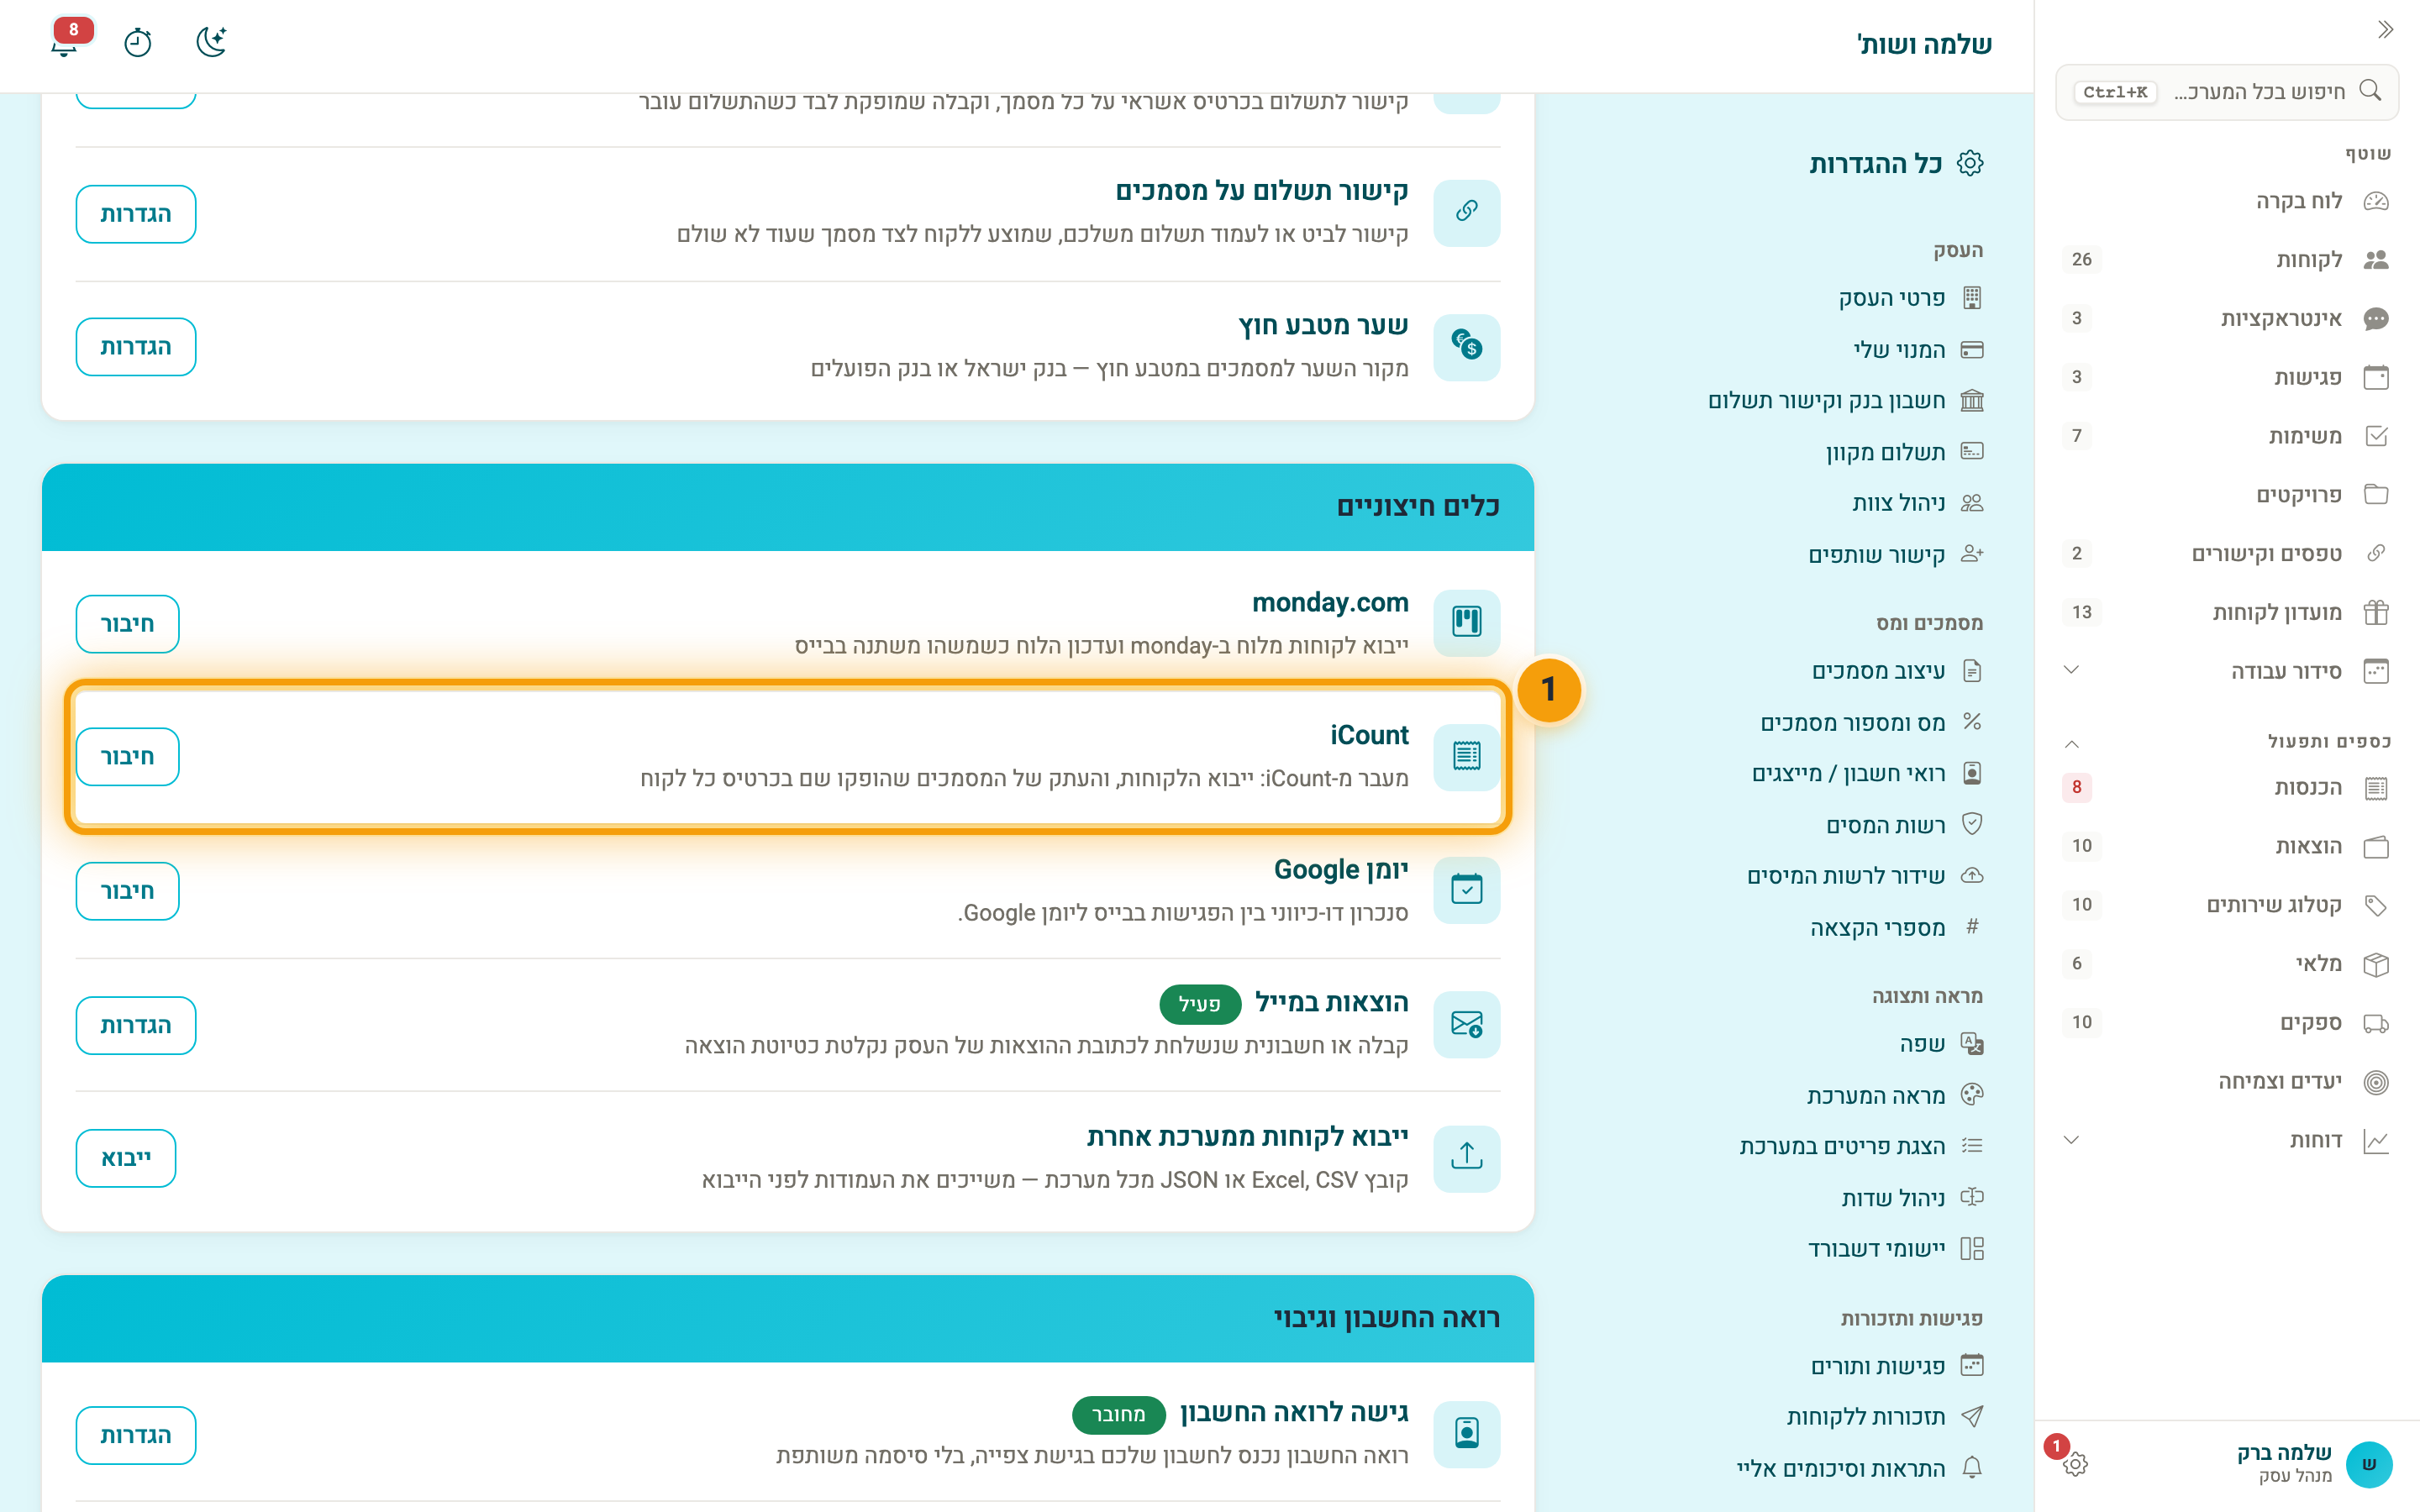Click the ייבוא לקוחות upload icon
2420x1512 pixels.
[1466, 1158]
